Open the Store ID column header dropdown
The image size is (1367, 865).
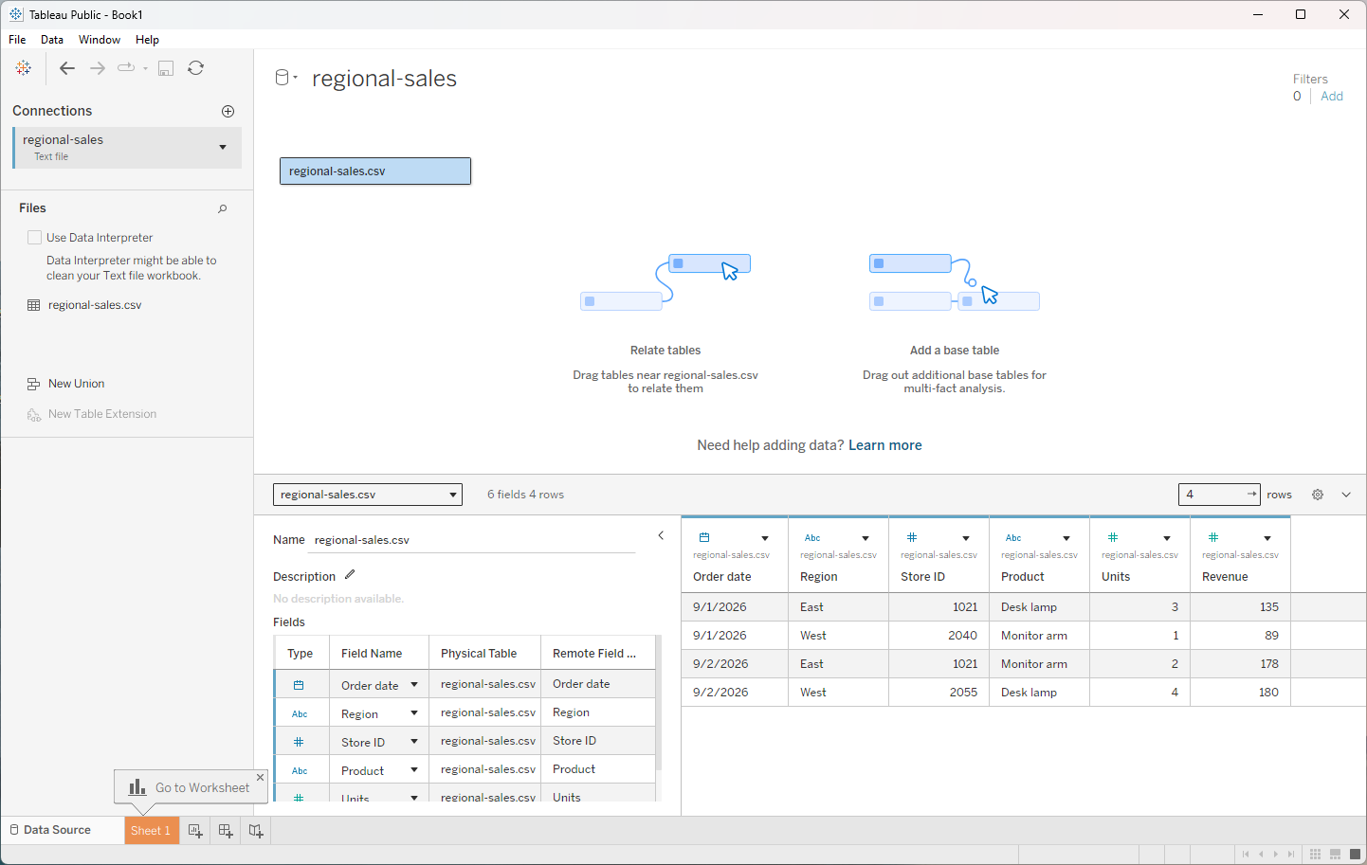point(966,538)
